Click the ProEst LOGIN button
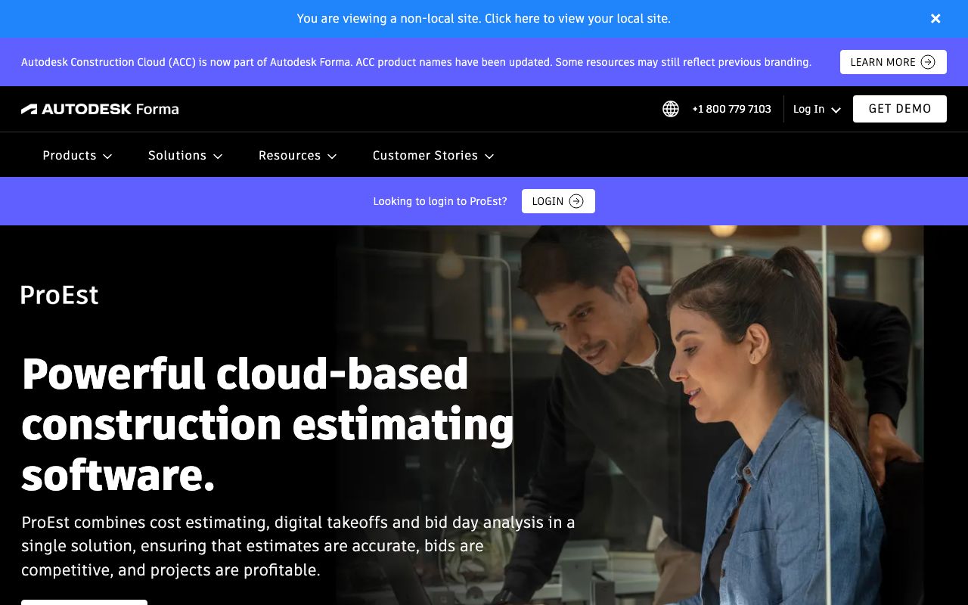Image resolution: width=968 pixels, height=605 pixels. [x=548, y=201]
